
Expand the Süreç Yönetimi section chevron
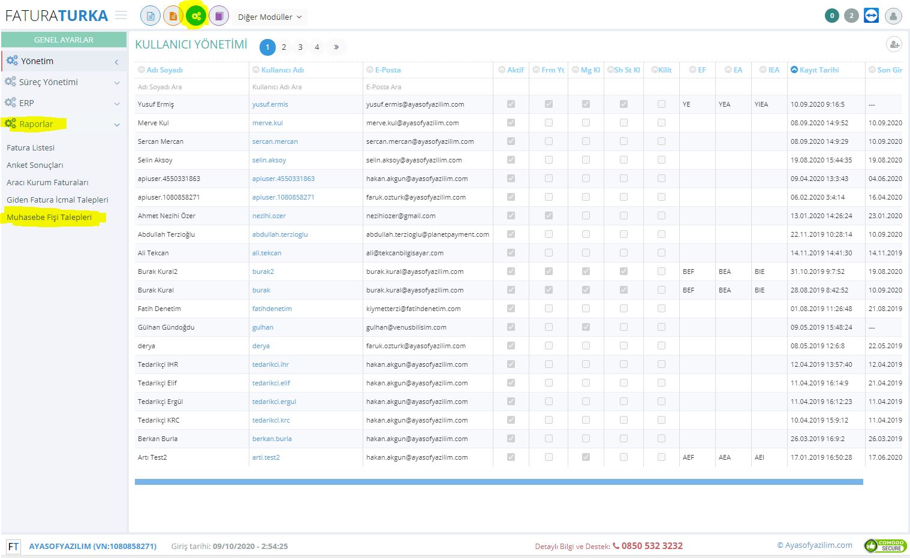click(117, 83)
